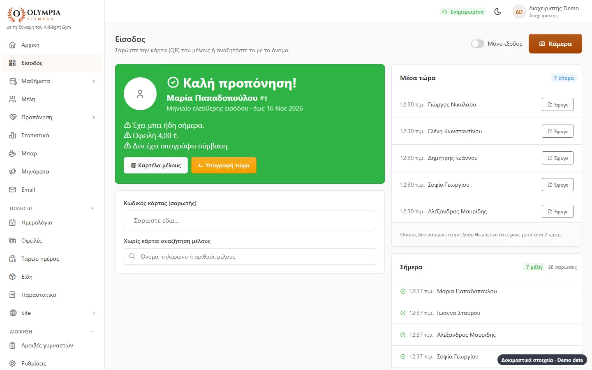Open Αμοιβές γυμναστών in the sidebar
The width and height of the screenshot is (592, 370).
[52, 345]
